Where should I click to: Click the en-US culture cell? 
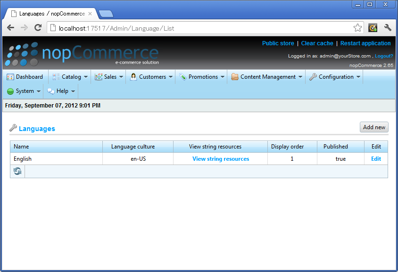coord(138,159)
